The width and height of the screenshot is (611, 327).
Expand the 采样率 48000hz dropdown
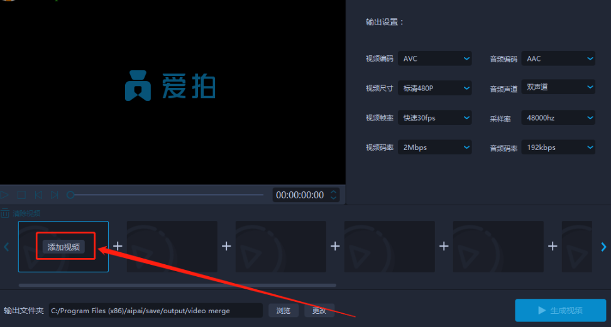click(x=558, y=117)
